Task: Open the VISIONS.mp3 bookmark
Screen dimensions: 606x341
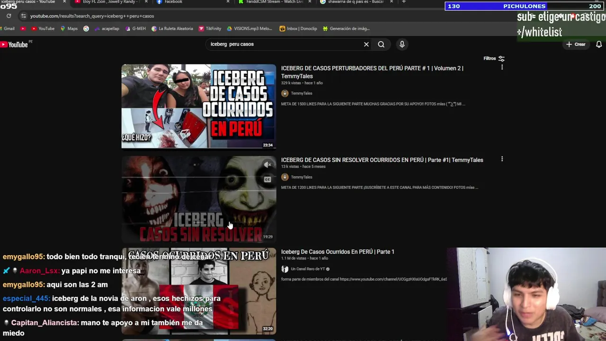Action: point(250,28)
